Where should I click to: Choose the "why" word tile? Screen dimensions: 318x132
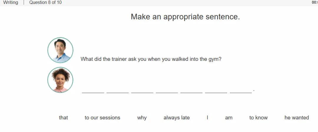coord(142,118)
